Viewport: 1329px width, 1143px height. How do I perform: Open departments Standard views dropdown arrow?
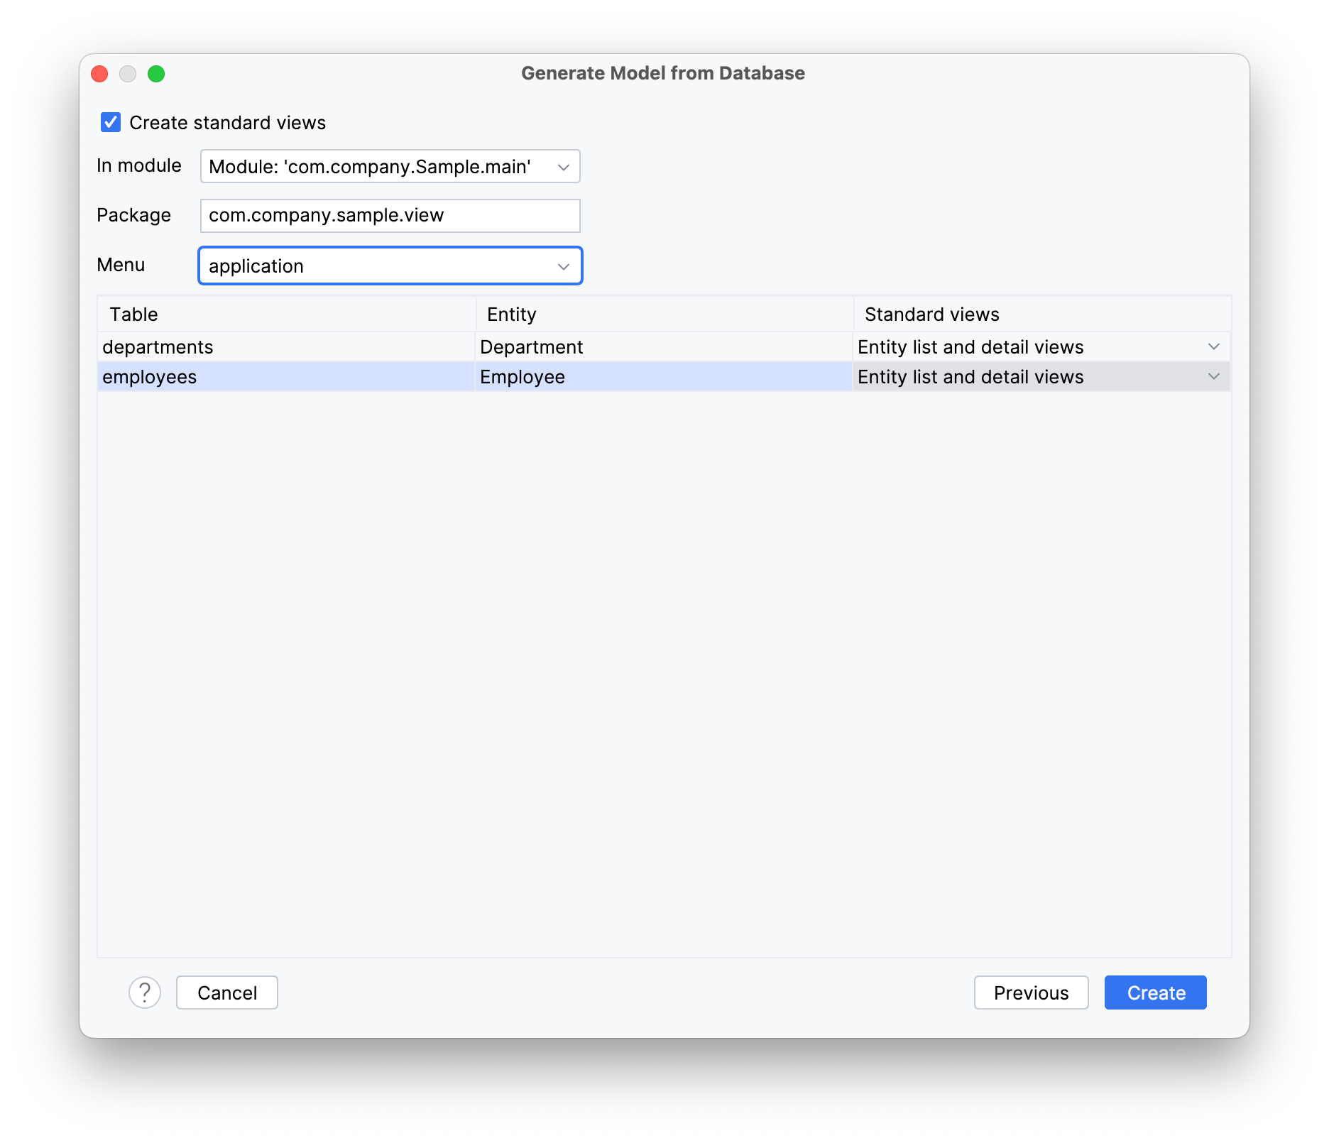[x=1213, y=346]
